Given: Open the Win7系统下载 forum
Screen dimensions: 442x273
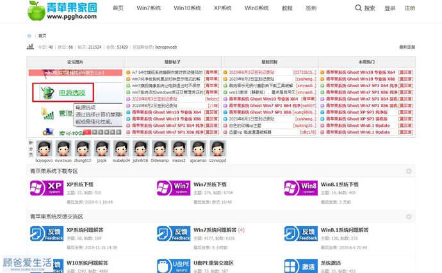Looking at the screenshot, I should point(210,185).
